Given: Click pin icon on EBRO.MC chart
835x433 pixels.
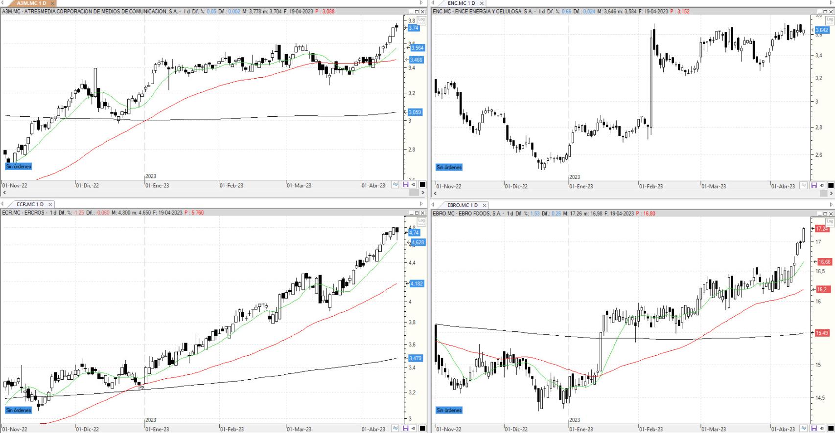Looking at the screenshot, I should click(822, 429).
